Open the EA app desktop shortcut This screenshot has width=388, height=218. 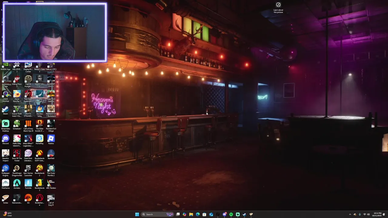click(x=28, y=199)
